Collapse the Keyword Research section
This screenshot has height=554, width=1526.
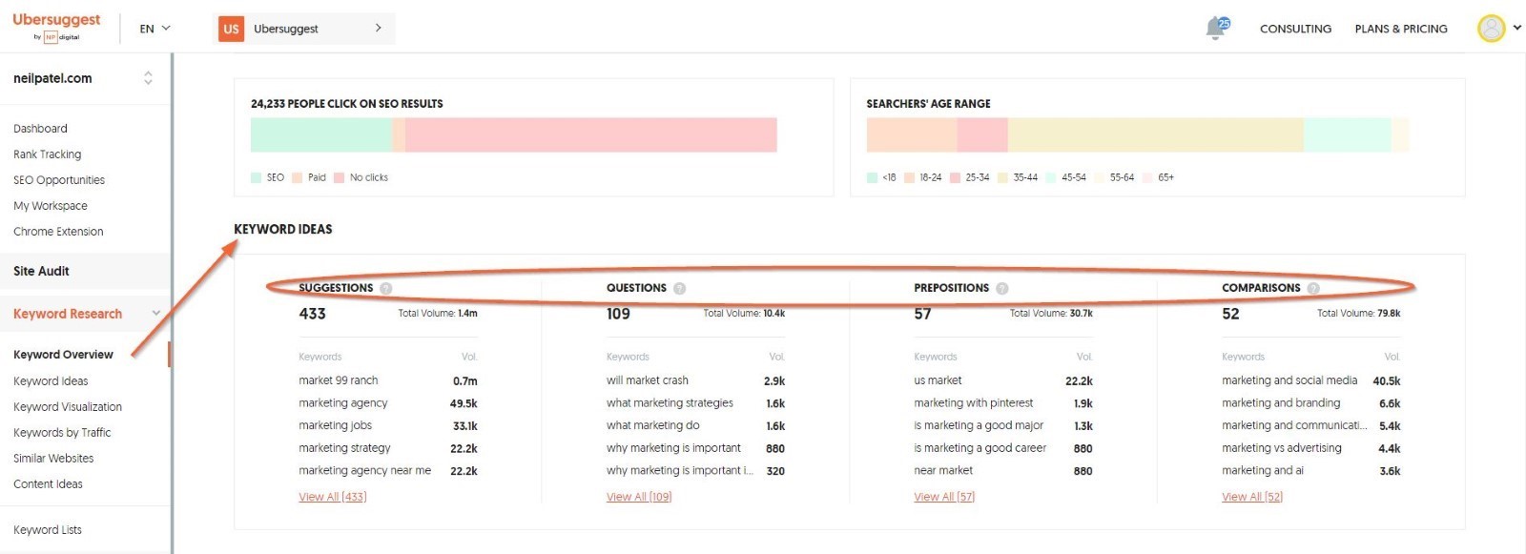coord(156,314)
